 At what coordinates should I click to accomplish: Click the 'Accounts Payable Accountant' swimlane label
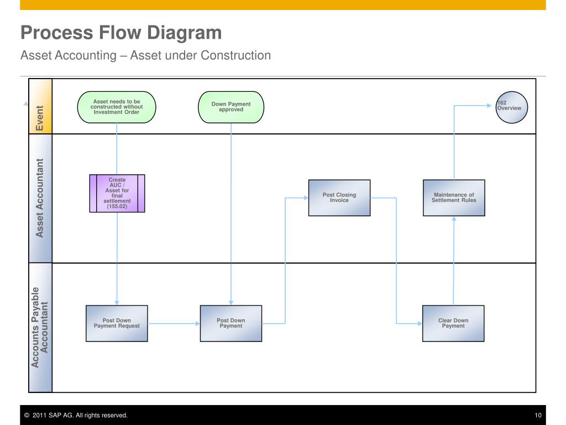point(40,328)
